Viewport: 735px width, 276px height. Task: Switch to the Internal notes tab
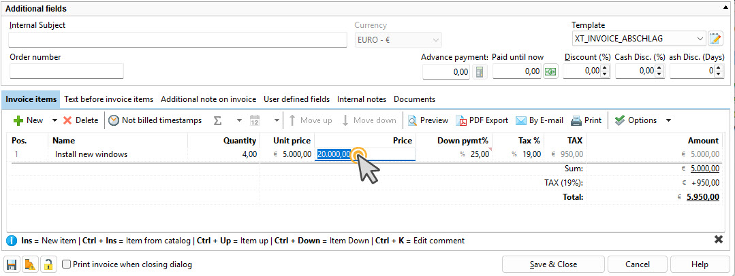point(361,99)
